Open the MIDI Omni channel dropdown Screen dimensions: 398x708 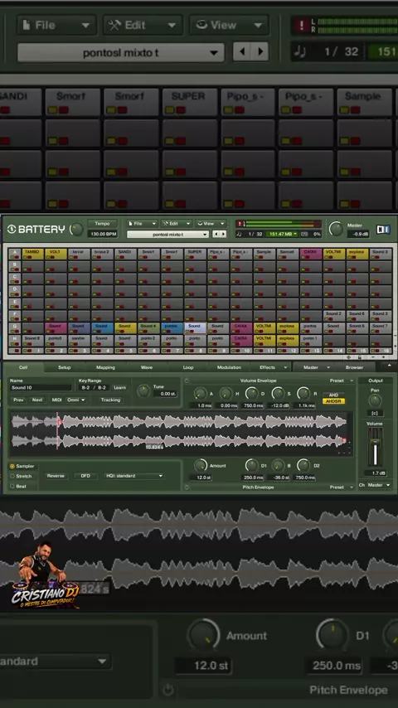tap(76, 400)
